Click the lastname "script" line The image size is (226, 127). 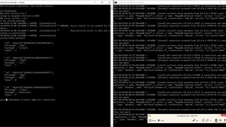(16, 48)
